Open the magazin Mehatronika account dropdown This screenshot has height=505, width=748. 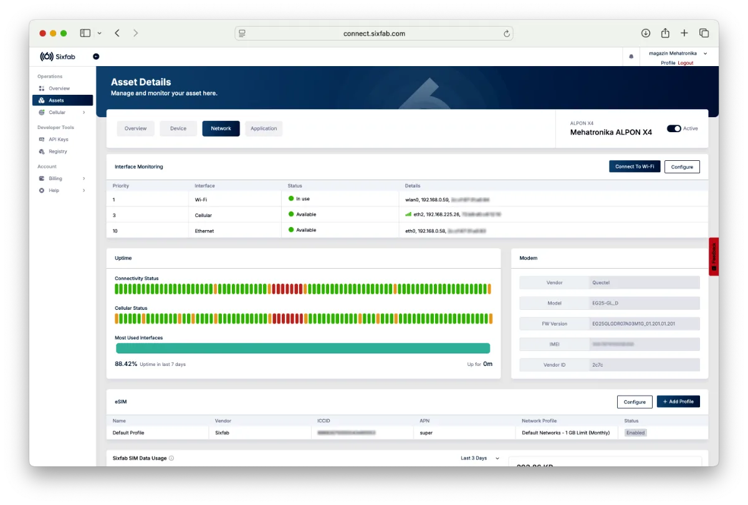678,54
